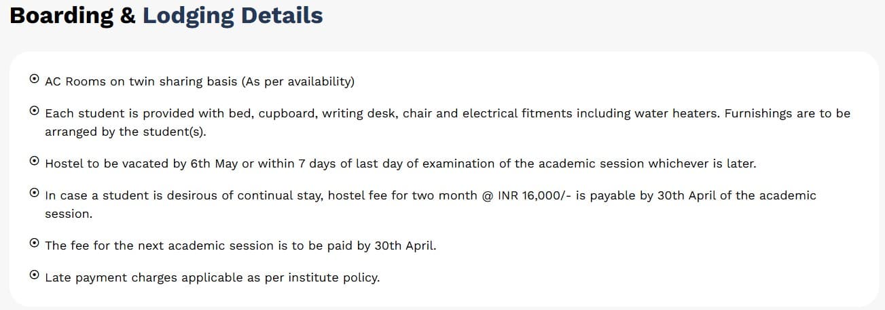Click the '(As per availability)' note

click(298, 82)
